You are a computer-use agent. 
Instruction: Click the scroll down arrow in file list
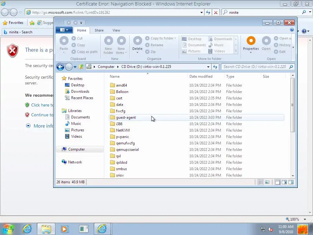(x=293, y=176)
